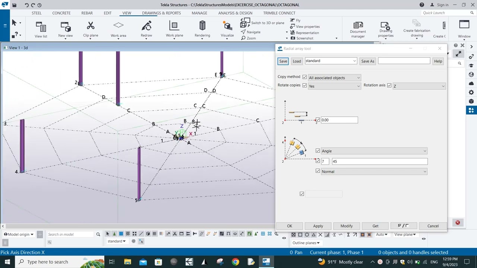477x268 pixels.
Task: Select the Clip plane tool
Action: click(91, 30)
